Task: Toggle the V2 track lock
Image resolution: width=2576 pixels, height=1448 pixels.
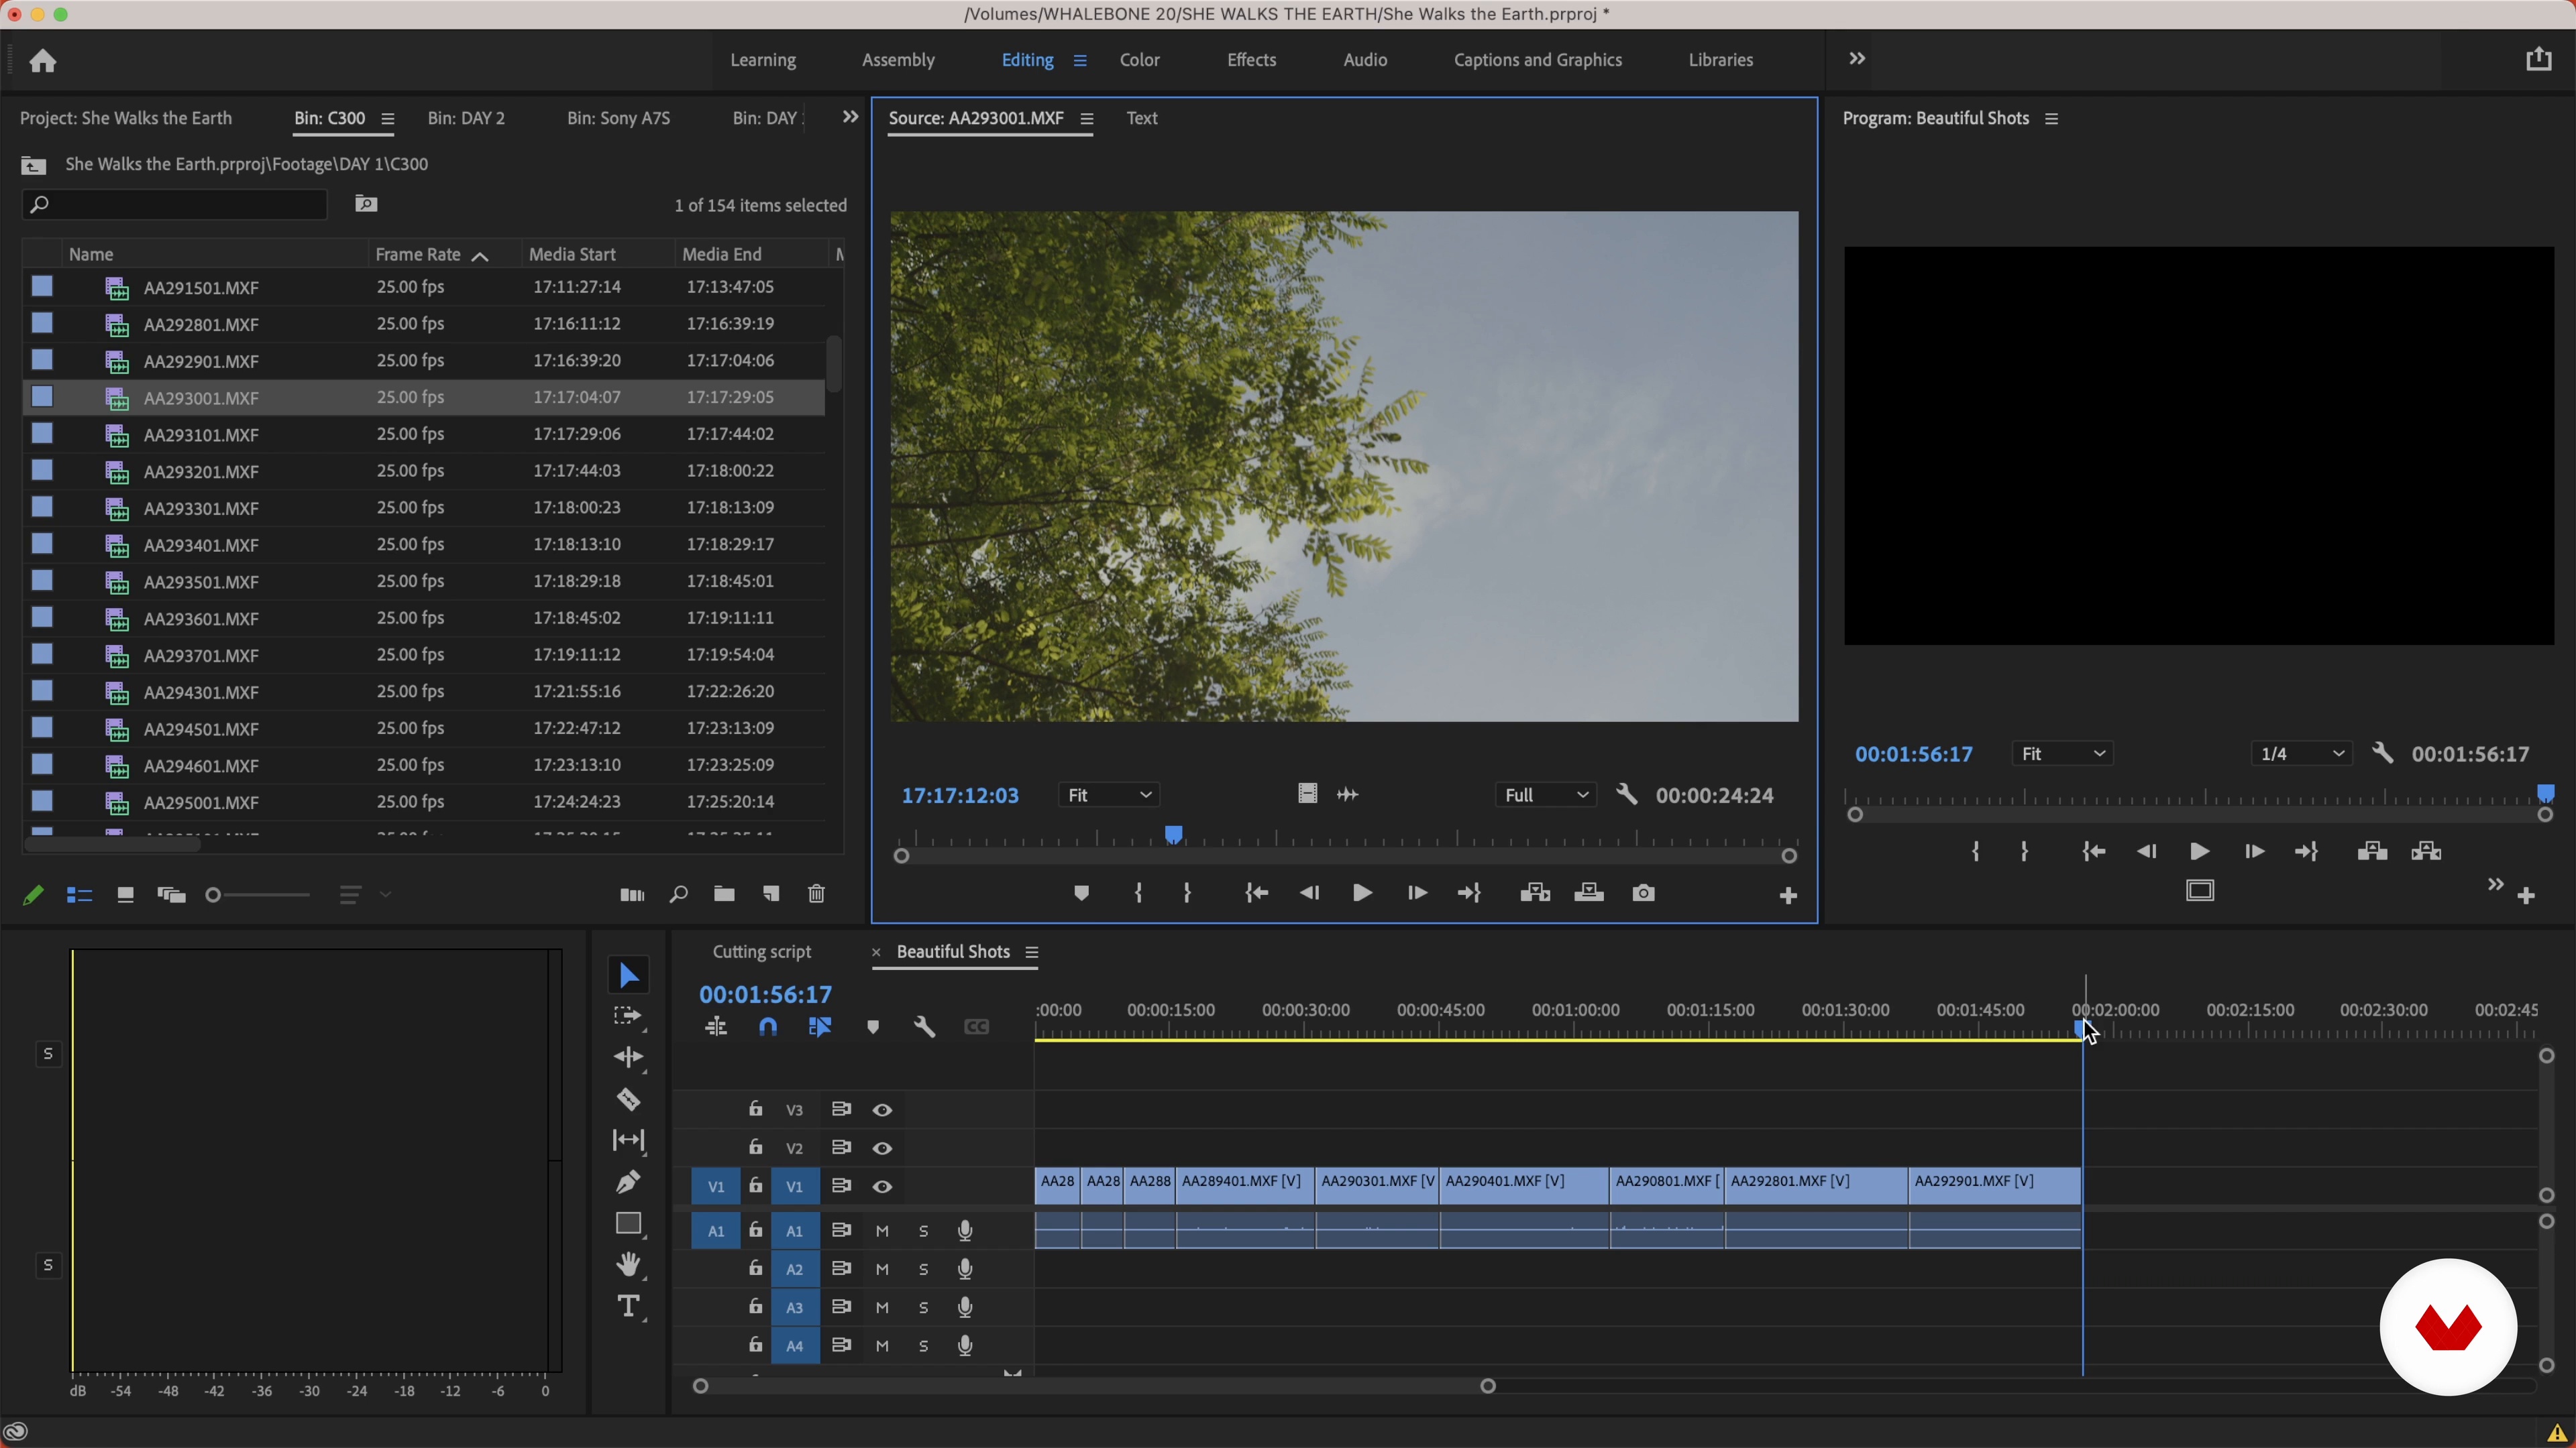Action: pyautogui.click(x=756, y=1147)
